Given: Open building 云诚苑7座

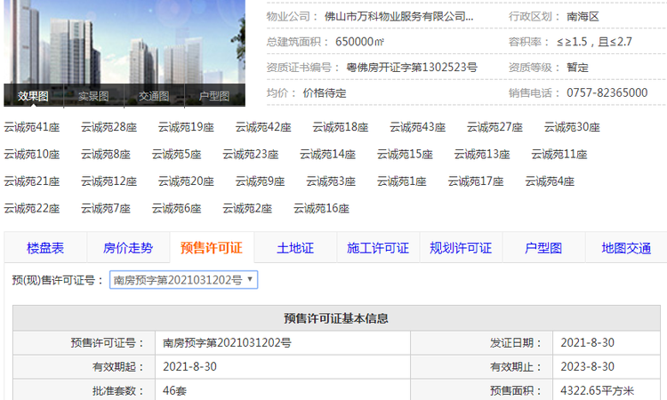Looking at the screenshot, I should coord(106,209).
